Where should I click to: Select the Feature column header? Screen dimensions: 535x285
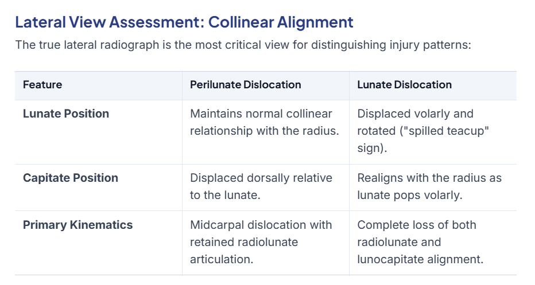(x=42, y=84)
